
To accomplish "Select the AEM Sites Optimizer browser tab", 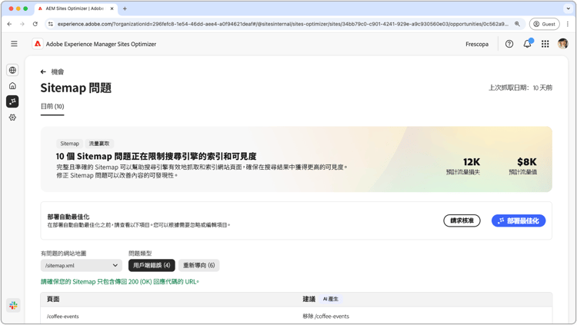I will [75, 8].
